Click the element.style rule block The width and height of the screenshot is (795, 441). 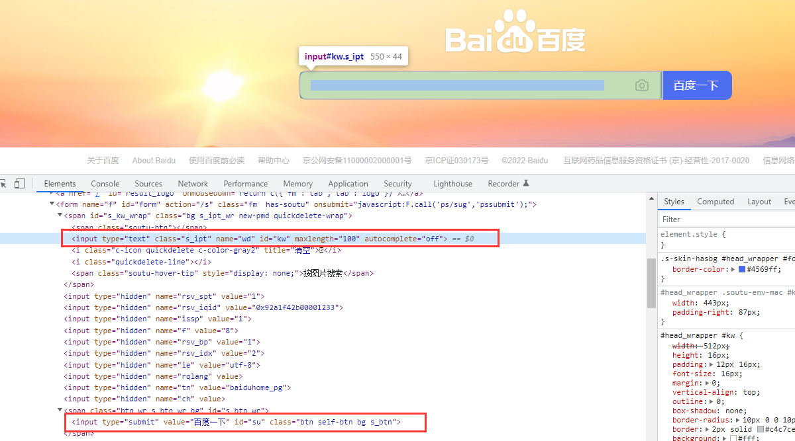(x=727, y=239)
